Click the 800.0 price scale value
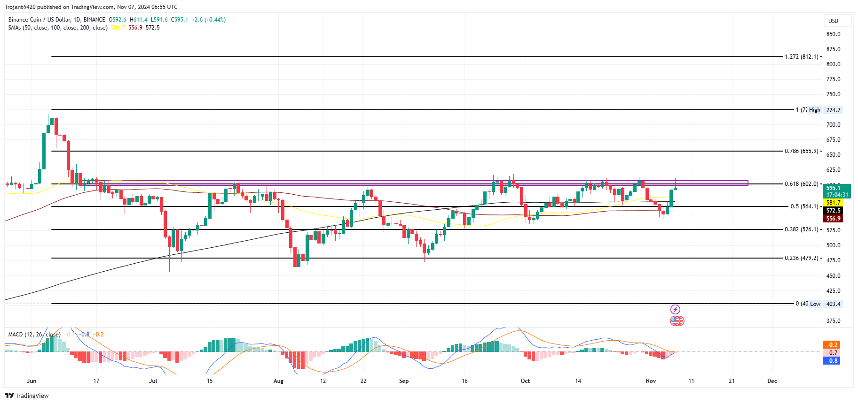 pyautogui.click(x=833, y=64)
